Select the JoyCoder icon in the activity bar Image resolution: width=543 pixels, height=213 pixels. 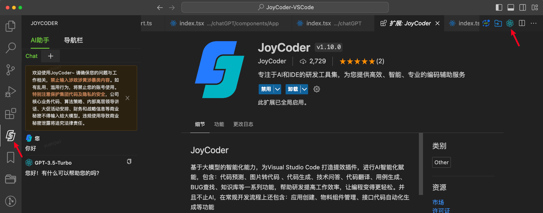[x=10, y=135]
